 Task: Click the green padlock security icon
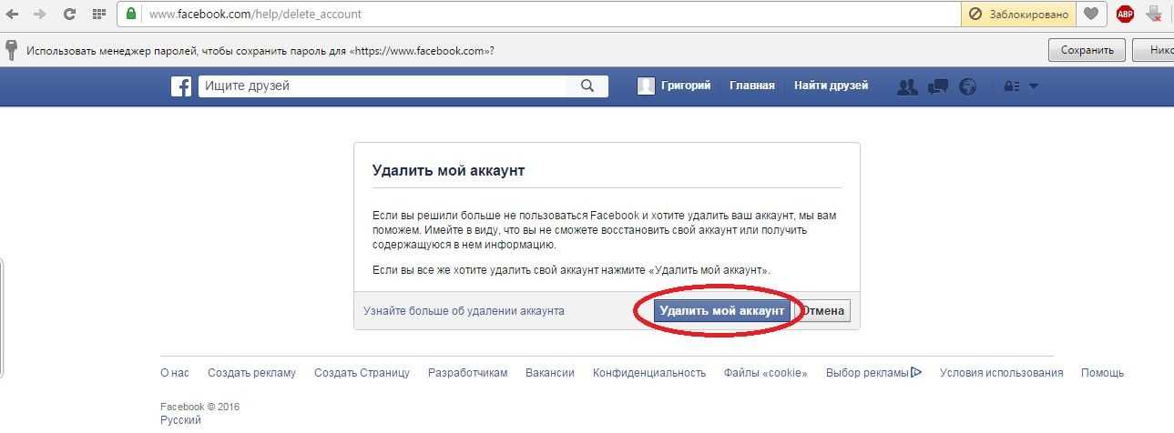(131, 14)
